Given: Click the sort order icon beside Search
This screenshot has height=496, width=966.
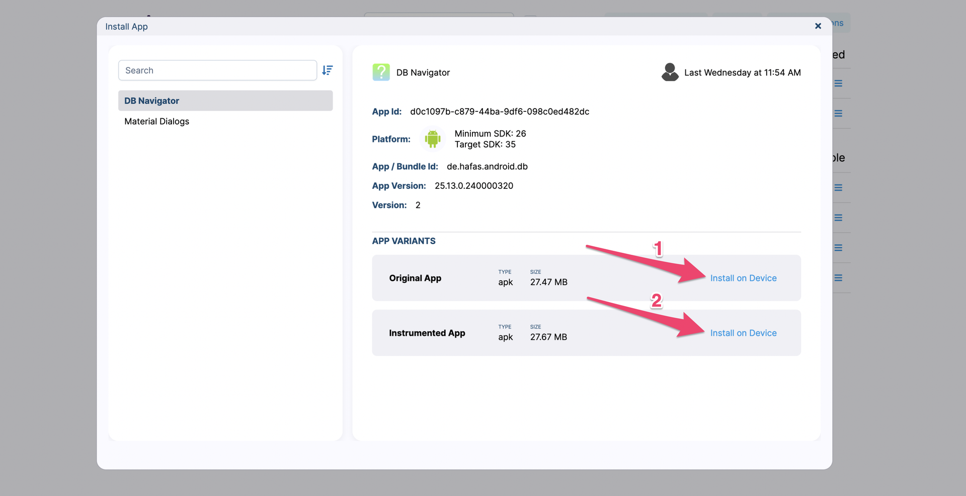Looking at the screenshot, I should pyautogui.click(x=328, y=70).
